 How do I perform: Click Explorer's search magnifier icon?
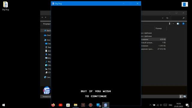[x=183, y=18]
